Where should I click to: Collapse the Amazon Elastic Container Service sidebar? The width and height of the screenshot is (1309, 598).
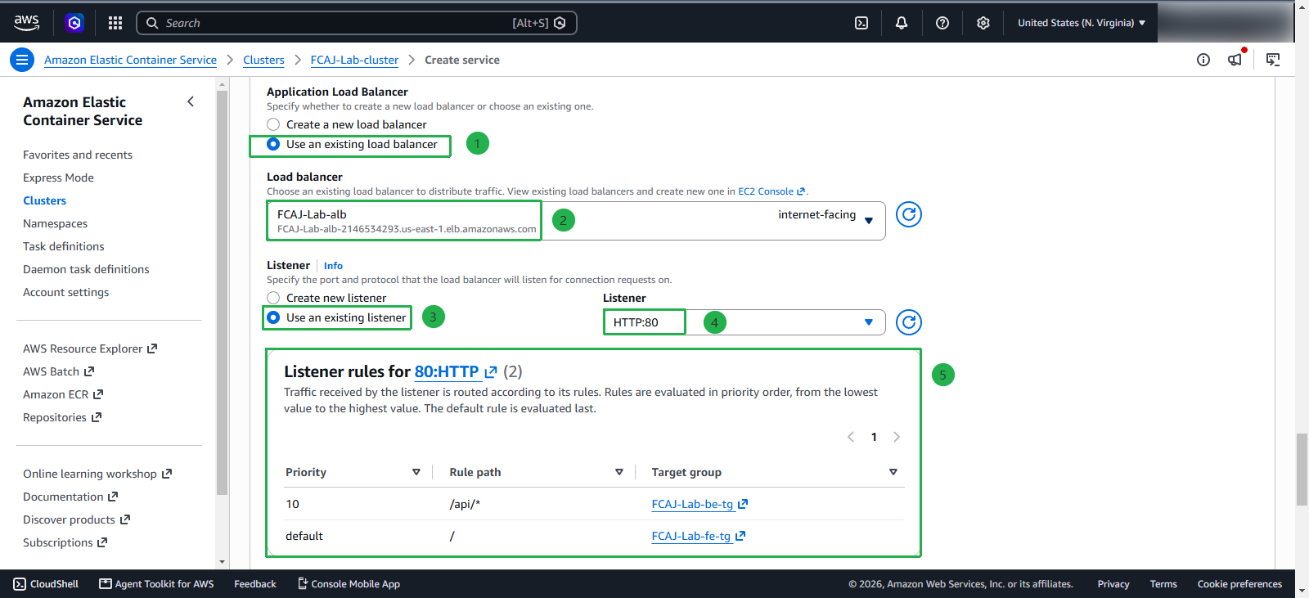click(x=191, y=101)
